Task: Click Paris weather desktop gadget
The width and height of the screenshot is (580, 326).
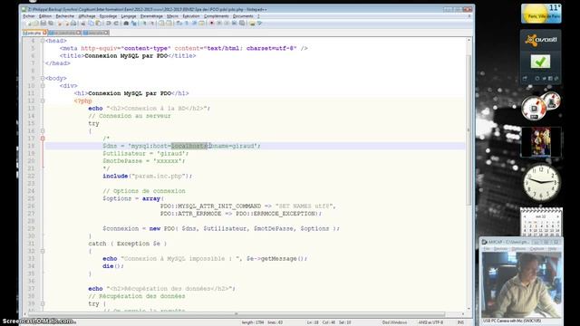Action: [541, 14]
